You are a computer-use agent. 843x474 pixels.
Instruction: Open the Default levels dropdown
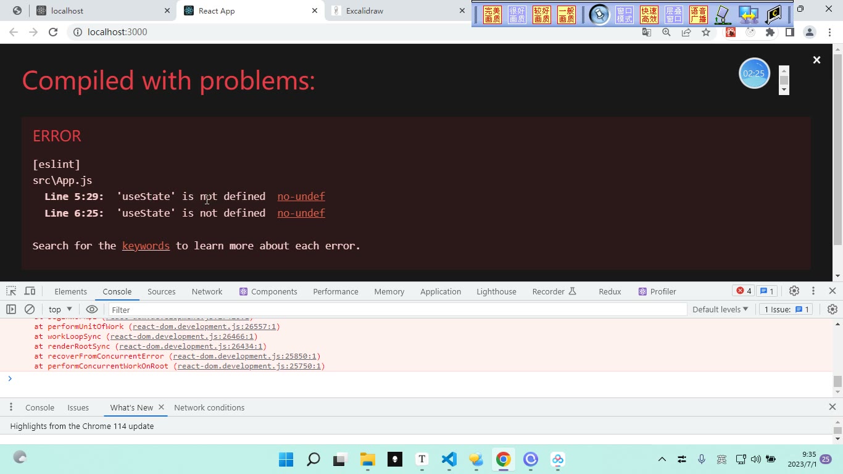click(x=720, y=309)
